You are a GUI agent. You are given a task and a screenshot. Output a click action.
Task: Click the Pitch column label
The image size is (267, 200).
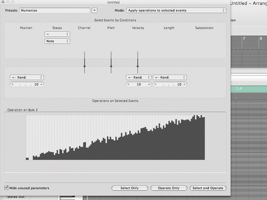(x=111, y=28)
